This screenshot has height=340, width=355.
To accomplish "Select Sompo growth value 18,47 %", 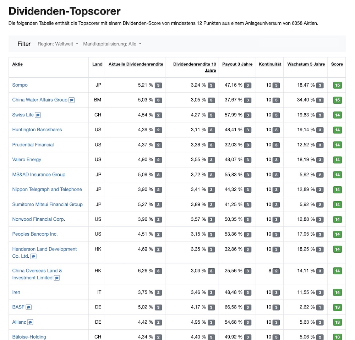I will tap(306, 85).
